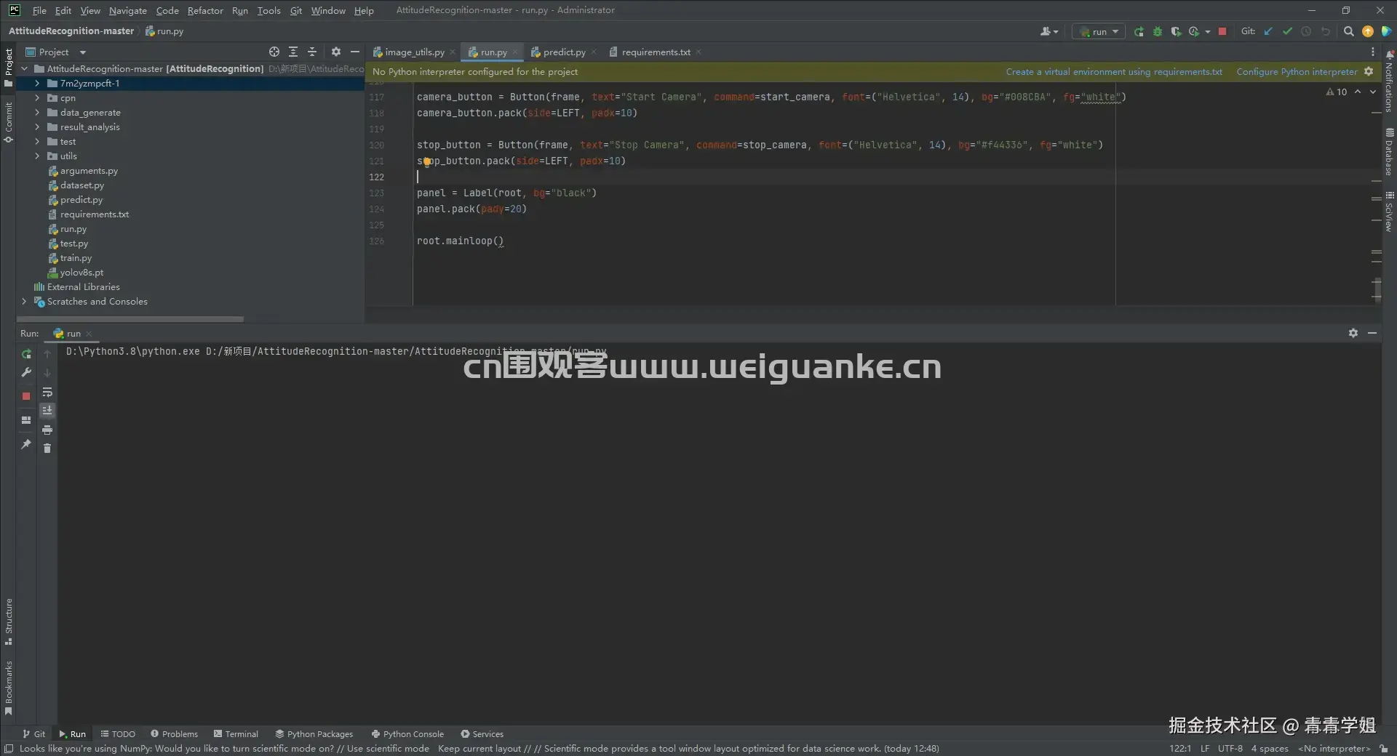The width and height of the screenshot is (1397, 756).
Task: Clear all console output with trash icon
Action: pos(47,449)
